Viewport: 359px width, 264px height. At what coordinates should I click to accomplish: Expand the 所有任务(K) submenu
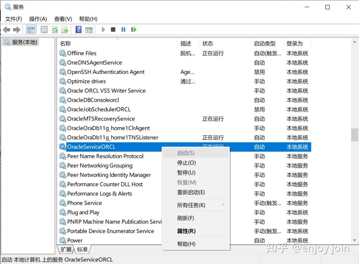pos(196,205)
